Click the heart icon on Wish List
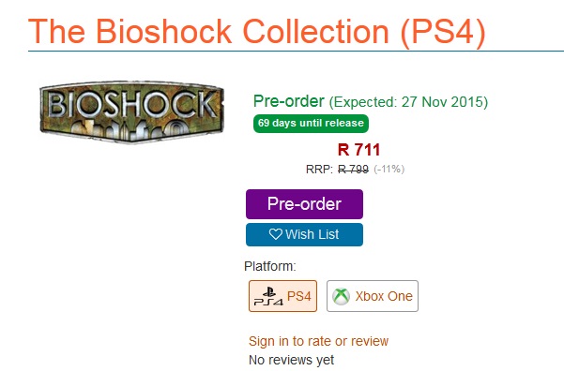The image size is (564, 371). [x=276, y=234]
